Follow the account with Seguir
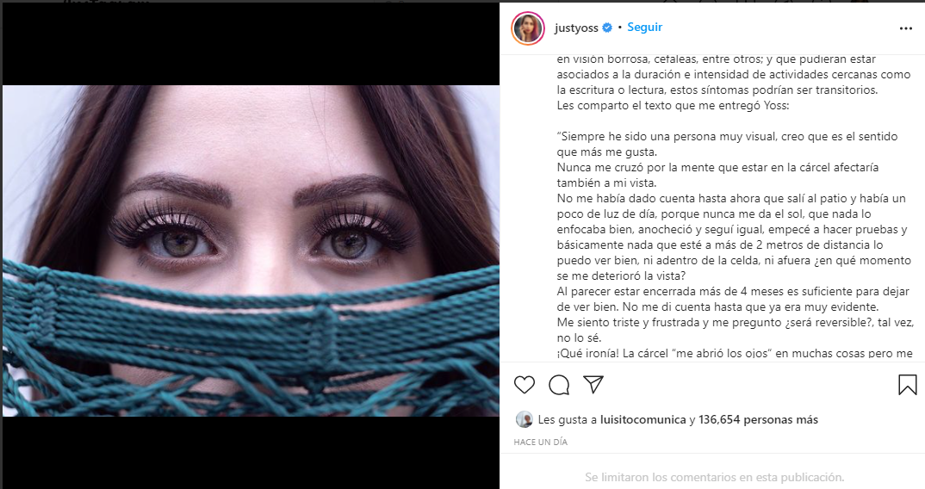The width and height of the screenshot is (925, 489). (644, 28)
